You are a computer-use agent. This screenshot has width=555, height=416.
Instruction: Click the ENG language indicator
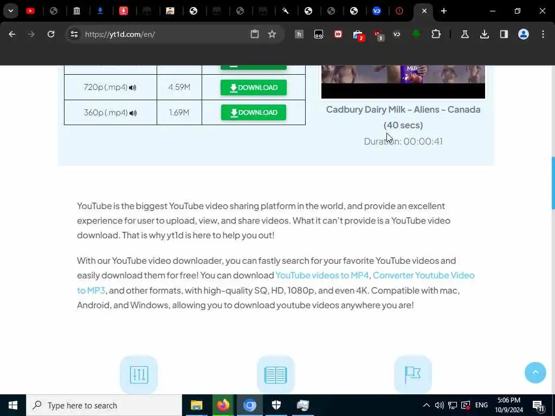481,405
